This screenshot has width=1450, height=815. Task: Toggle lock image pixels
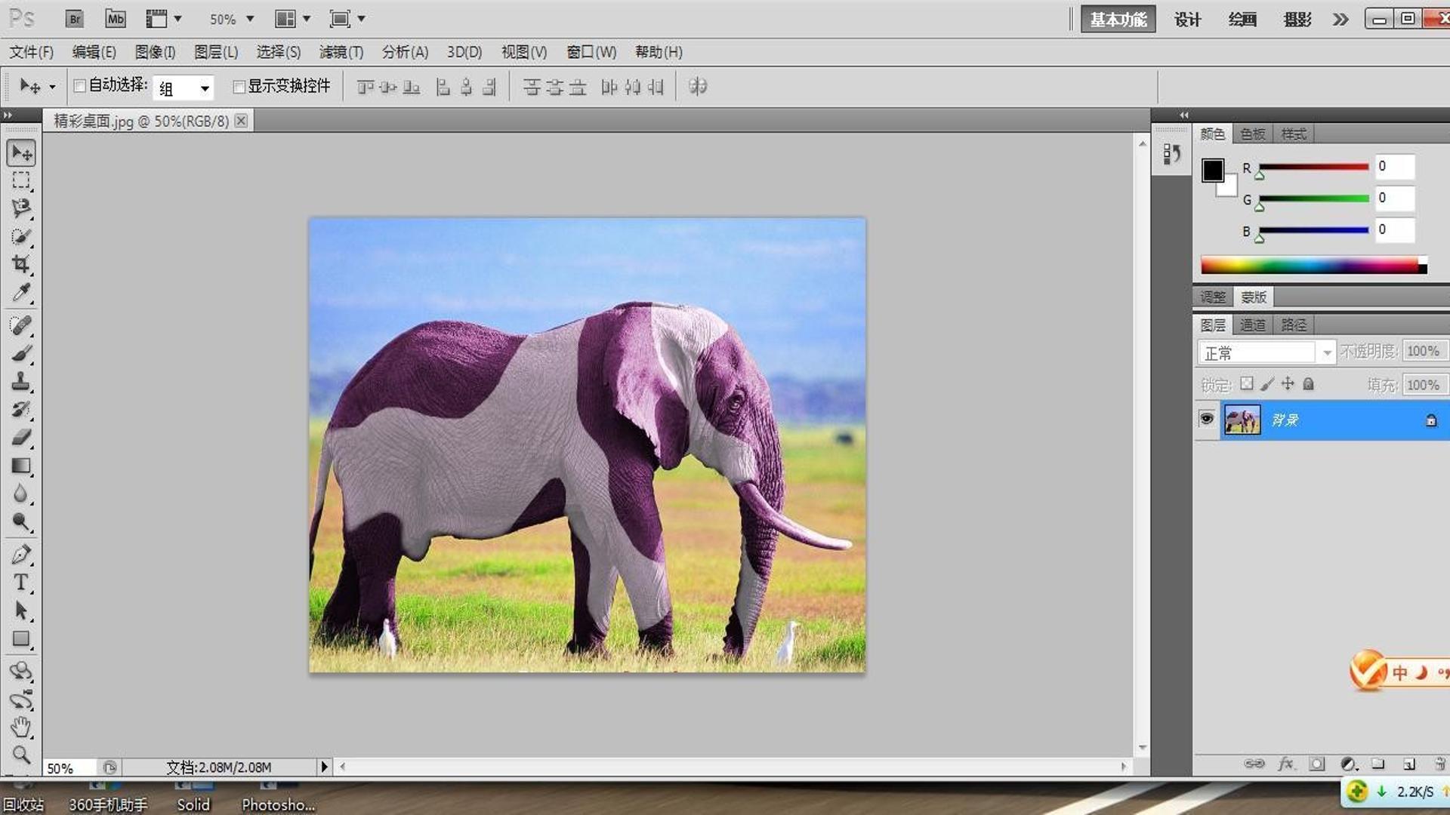[x=1267, y=383]
